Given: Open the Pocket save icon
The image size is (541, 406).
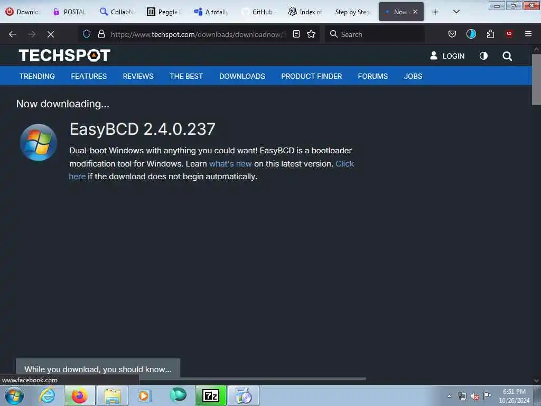Looking at the screenshot, I should (452, 34).
